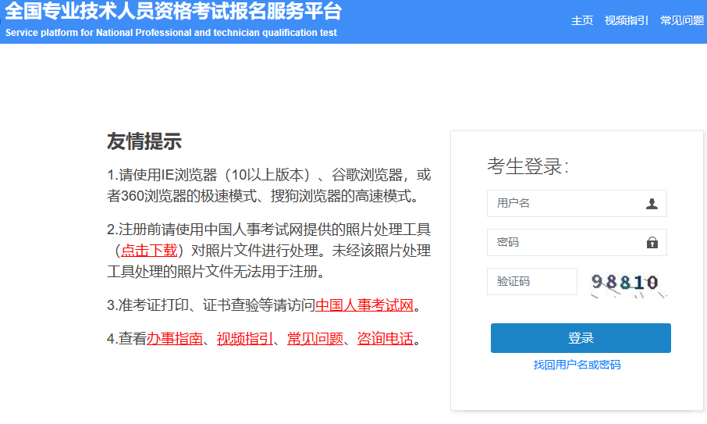Screen dimensions: 707x424
Task: Open the red 常见问题 link in tip 4
Action: point(314,339)
